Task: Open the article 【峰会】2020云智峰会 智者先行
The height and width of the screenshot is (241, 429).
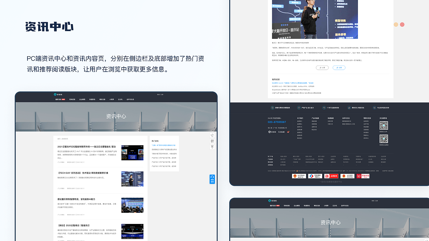Action: [73, 226]
